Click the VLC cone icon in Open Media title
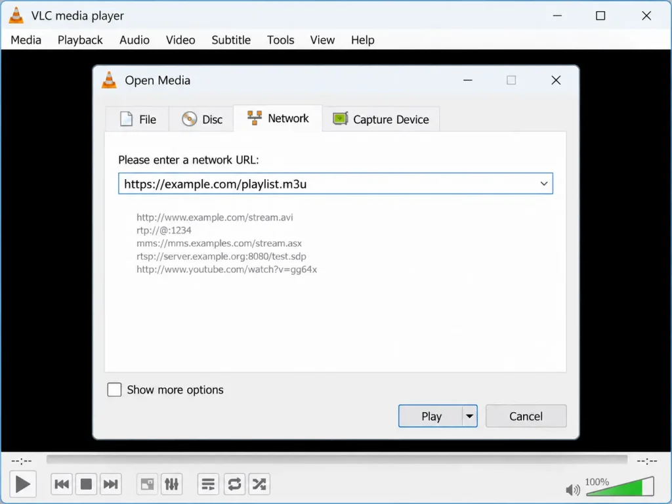Image resolution: width=672 pixels, height=504 pixels. [x=110, y=80]
